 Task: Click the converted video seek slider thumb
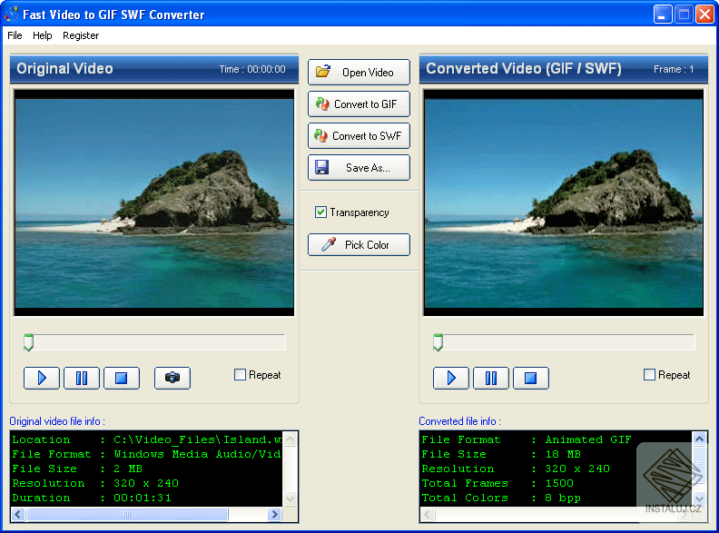(438, 342)
